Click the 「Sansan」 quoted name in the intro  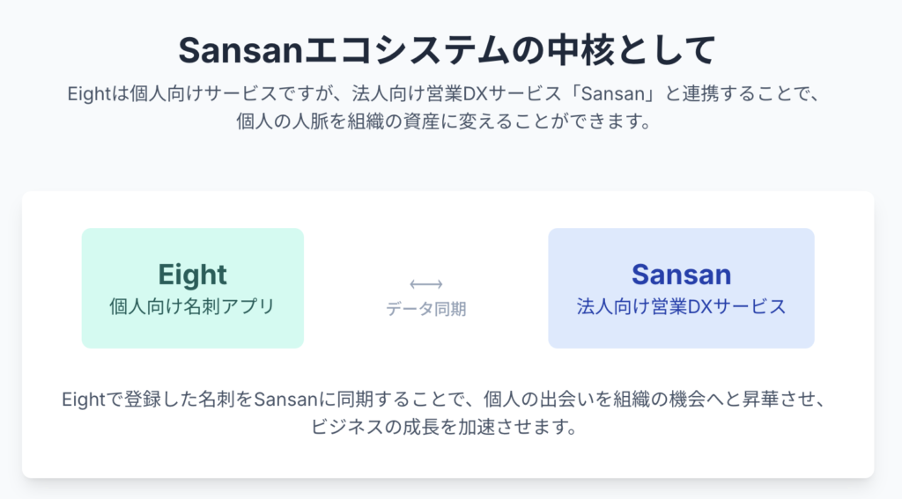(x=612, y=93)
